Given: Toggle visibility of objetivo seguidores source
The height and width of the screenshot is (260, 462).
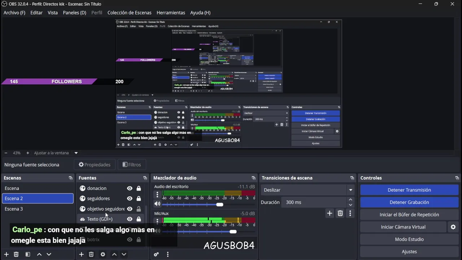Looking at the screenshot, I should pyautogui.click(x=130, y=209).
